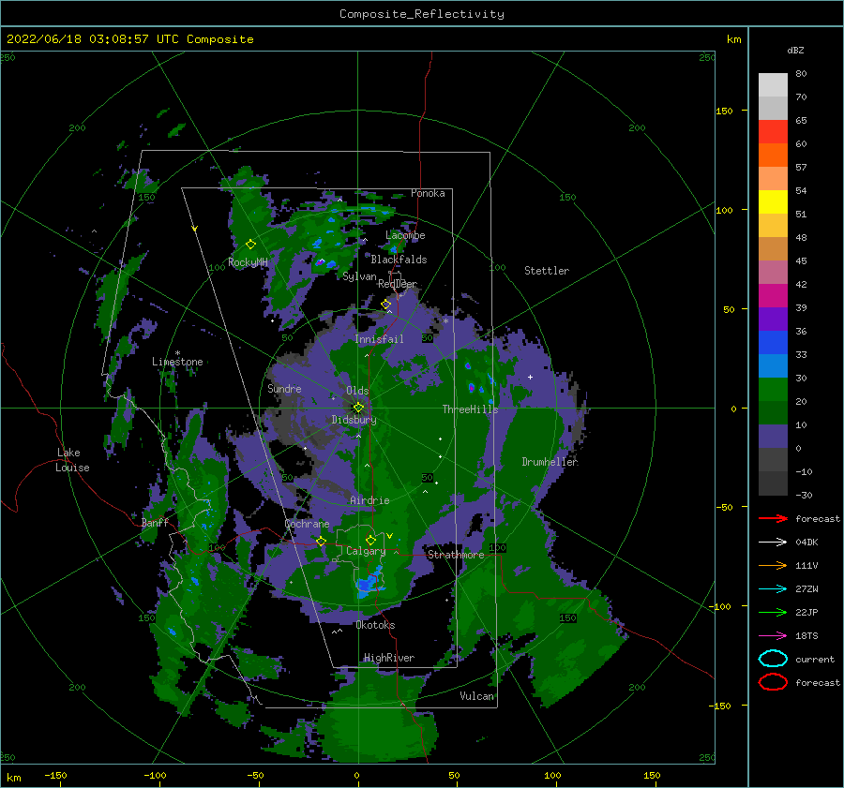844x788 pixels.
Task: Select the red 60 dBZ color swatch
Action: 773,132
